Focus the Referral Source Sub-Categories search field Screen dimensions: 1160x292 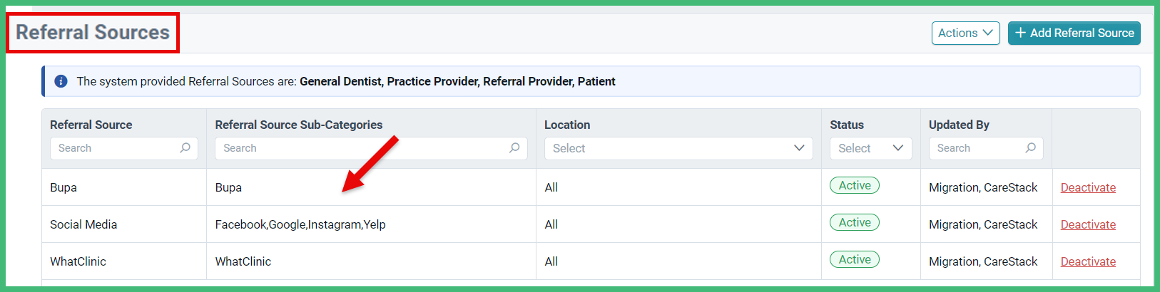pos(371,148)
